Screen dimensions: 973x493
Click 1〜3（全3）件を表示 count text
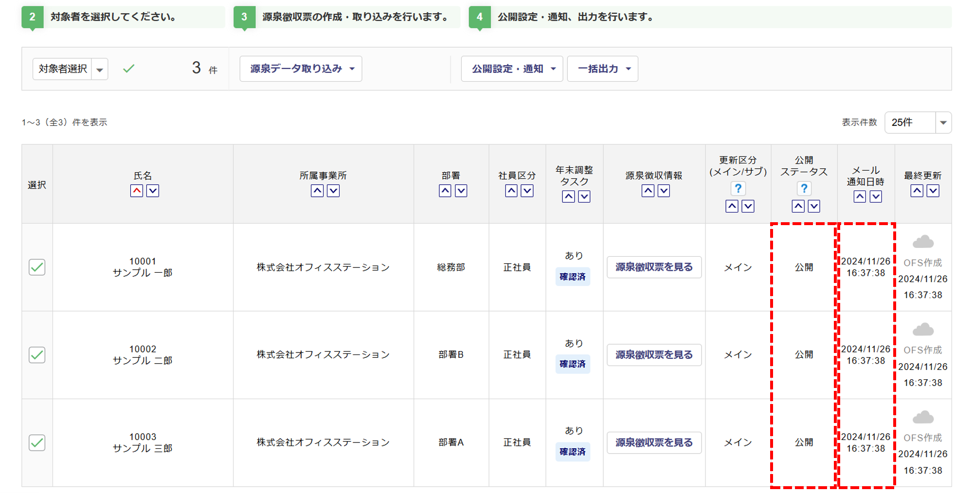[64, 123]
